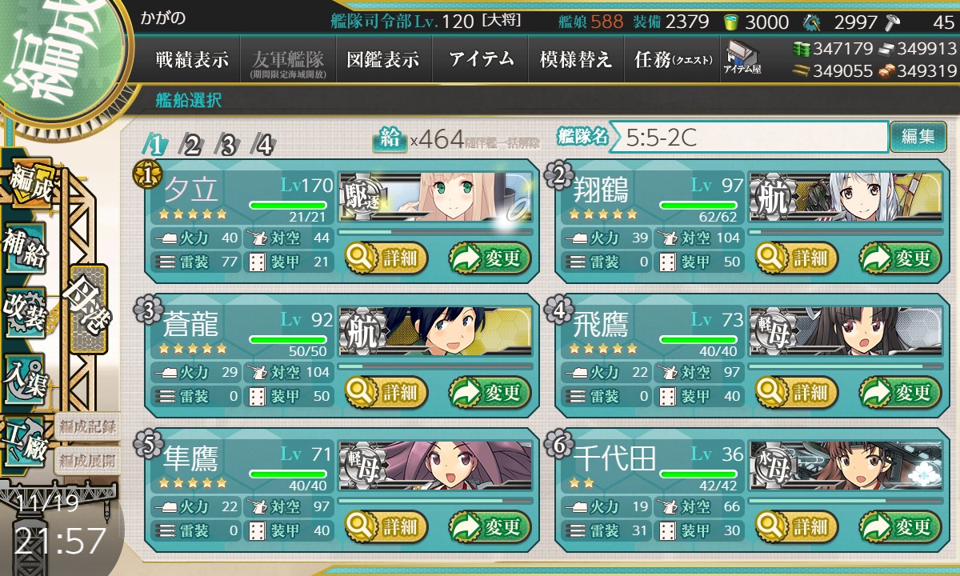Switch to fleet tab 2
960x576 pixels.
[192, 145]
